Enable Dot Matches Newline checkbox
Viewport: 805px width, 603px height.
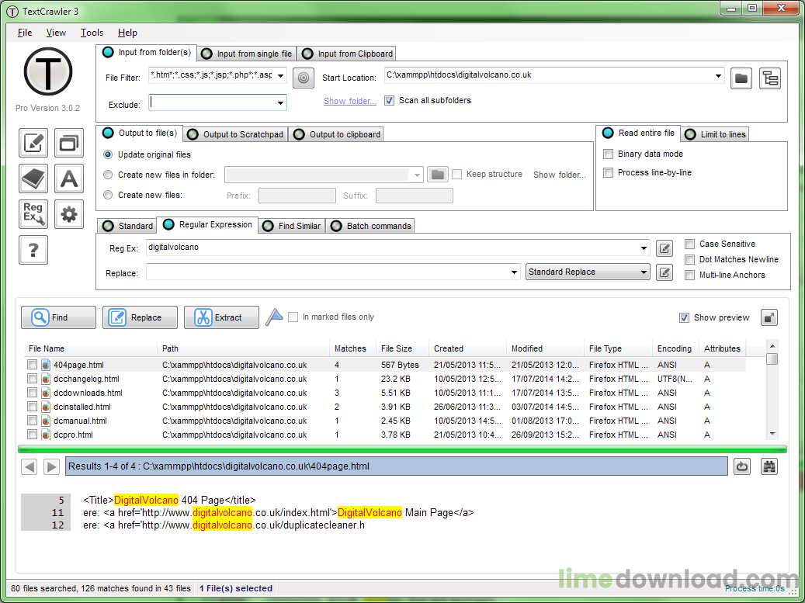[x=690, y=260]
